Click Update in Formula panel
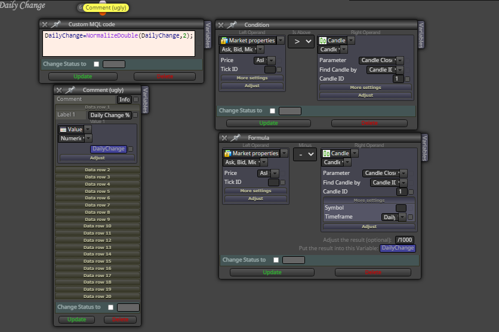Viewport: 499px width, 332px height. coord(272,272)
